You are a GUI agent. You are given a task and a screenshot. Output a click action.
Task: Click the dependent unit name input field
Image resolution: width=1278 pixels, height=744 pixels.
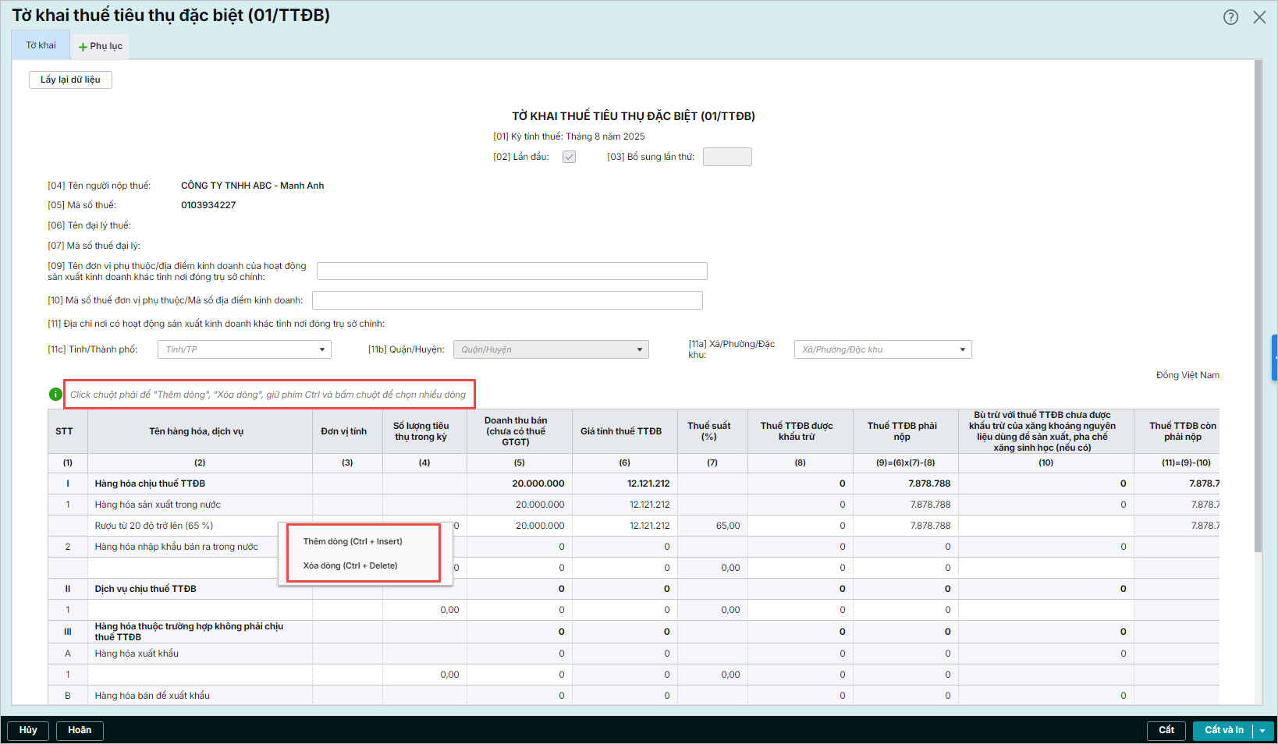point(511,271)
